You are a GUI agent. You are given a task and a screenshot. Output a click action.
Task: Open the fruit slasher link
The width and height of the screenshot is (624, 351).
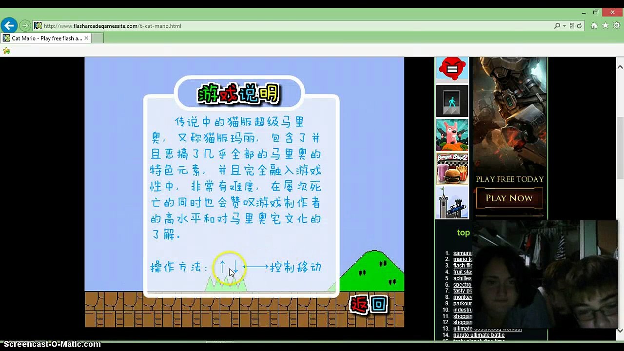[x=463, y=272]
